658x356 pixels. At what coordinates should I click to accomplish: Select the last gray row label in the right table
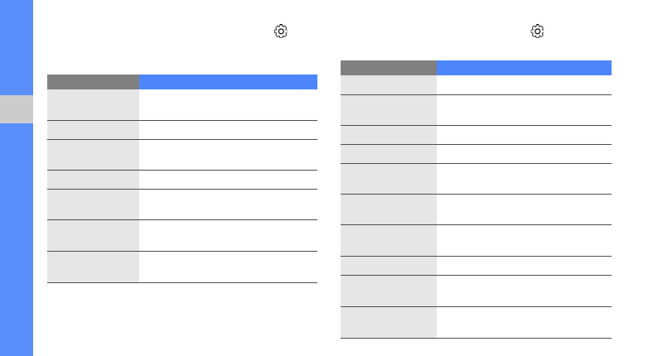click(389, 322)
